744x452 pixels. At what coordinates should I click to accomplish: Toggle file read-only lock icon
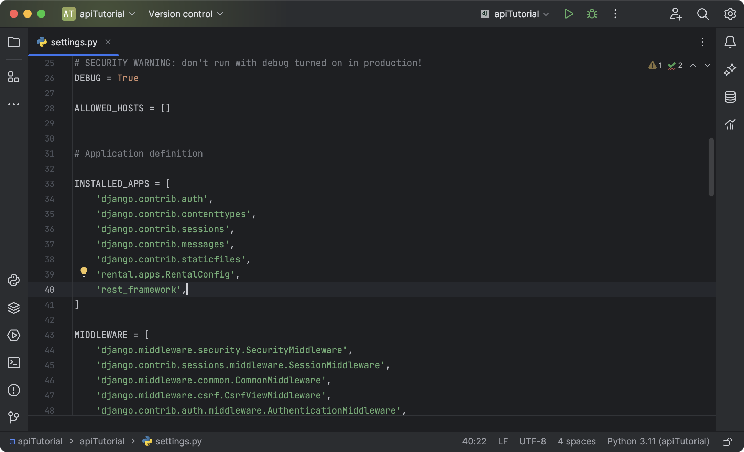pos(727,442)
